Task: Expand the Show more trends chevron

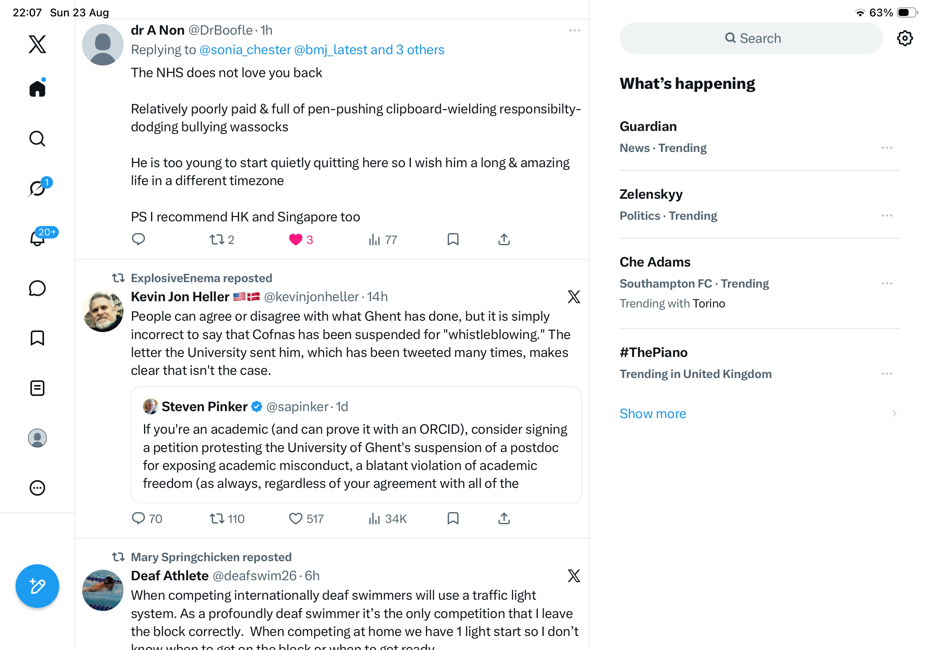Action: click(894, 413)
